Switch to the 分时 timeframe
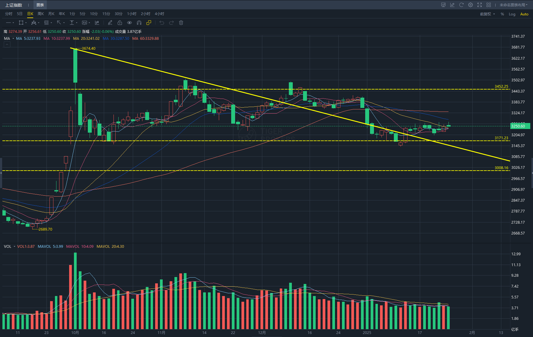 tap(9, 14)
